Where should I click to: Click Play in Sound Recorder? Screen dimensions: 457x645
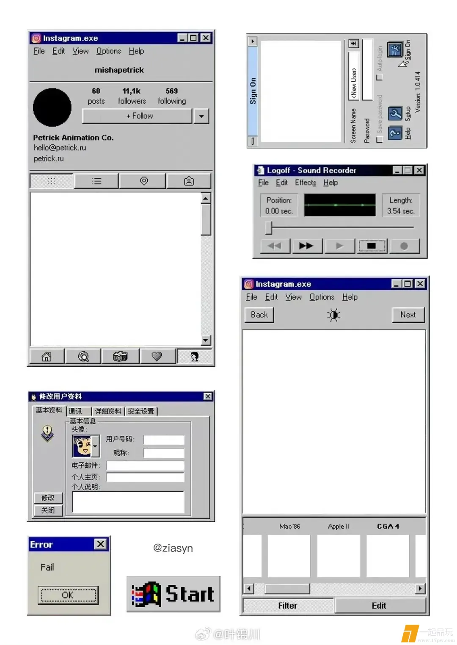point(339,246)
